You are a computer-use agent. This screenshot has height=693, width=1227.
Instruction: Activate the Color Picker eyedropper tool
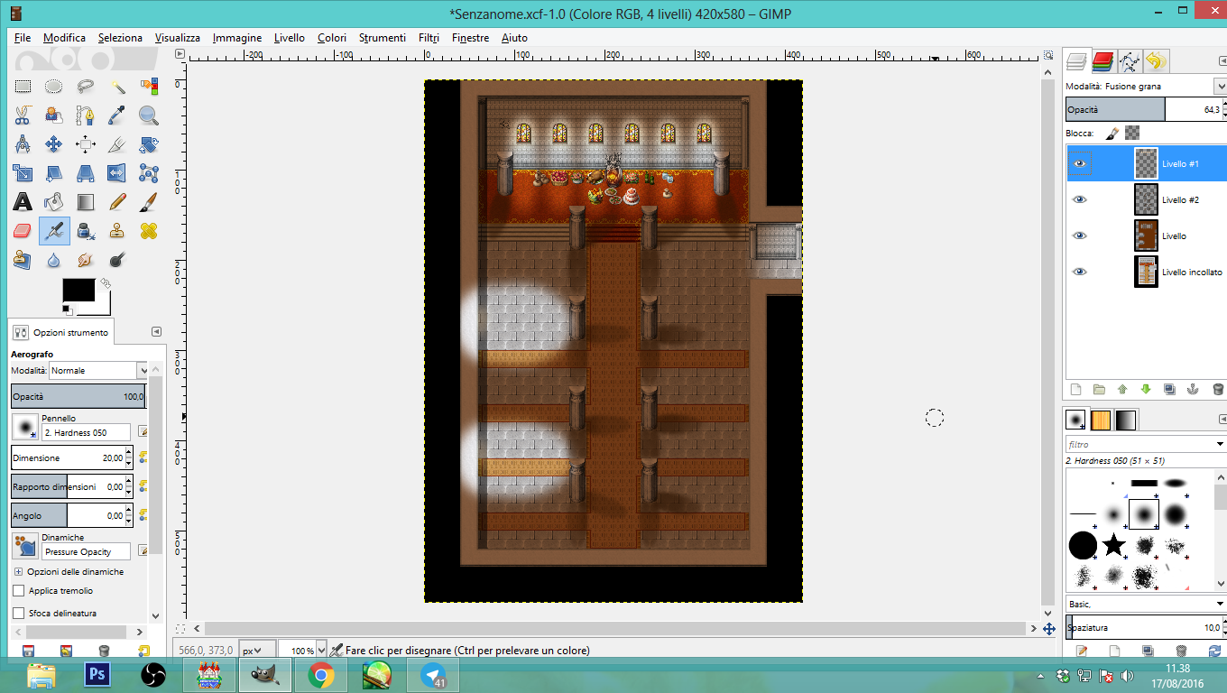tap(117, 115)
